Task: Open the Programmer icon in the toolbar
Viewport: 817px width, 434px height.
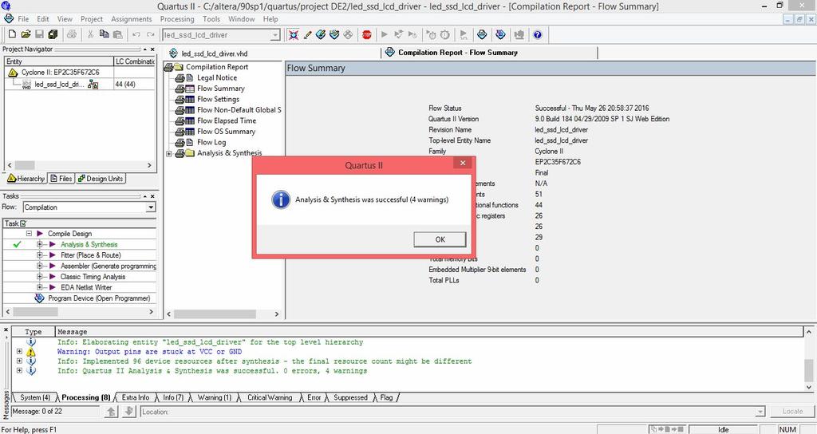Action: [500, 35]
